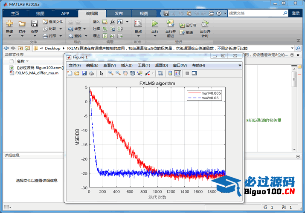Click the 运行并前进 (Run and Advance) icon
This screenshot has width=305, height=213.
(170, 23)
